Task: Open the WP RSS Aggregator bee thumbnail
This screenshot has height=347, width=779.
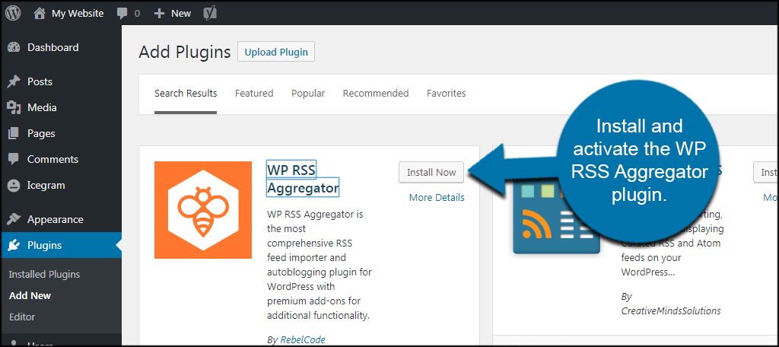Action: coord(203,210)
